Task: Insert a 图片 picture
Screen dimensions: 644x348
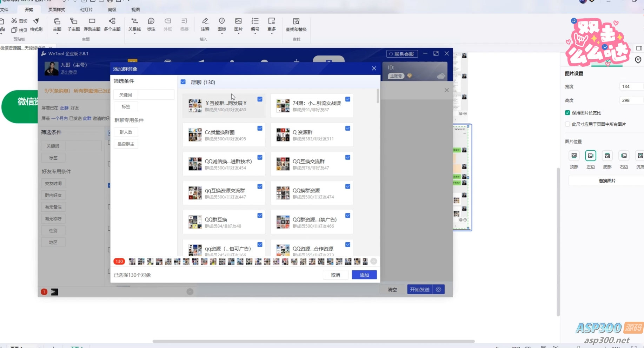Action: coord(238,25)
